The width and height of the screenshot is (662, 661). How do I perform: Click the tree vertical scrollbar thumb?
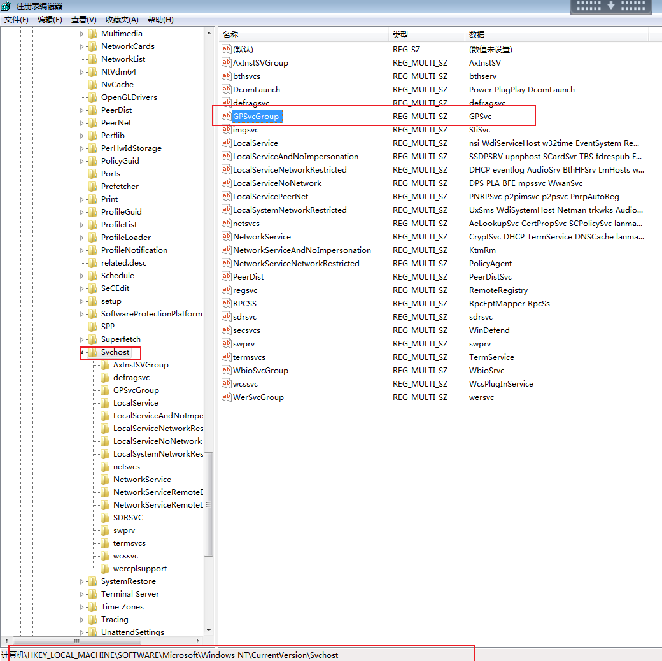pos(208,503)
